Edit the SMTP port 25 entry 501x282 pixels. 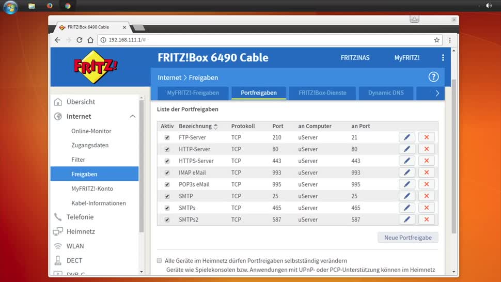[x=407, y=196]
